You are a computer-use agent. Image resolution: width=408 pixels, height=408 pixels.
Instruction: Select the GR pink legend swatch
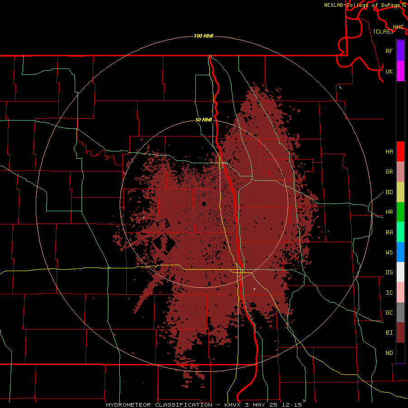click(400, 171)
